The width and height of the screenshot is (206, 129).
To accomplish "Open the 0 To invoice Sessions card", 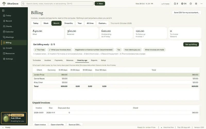I will click(x=185, y=33).
